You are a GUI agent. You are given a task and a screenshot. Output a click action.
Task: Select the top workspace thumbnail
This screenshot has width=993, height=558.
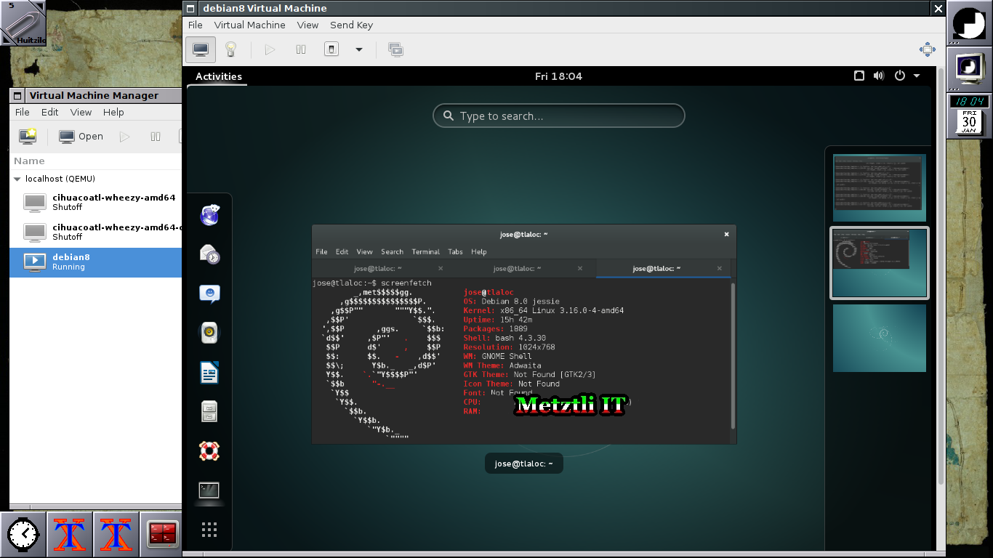tap(879, 187)
